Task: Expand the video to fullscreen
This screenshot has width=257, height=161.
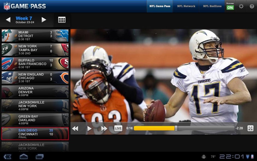Action: [x=250, y=128]
